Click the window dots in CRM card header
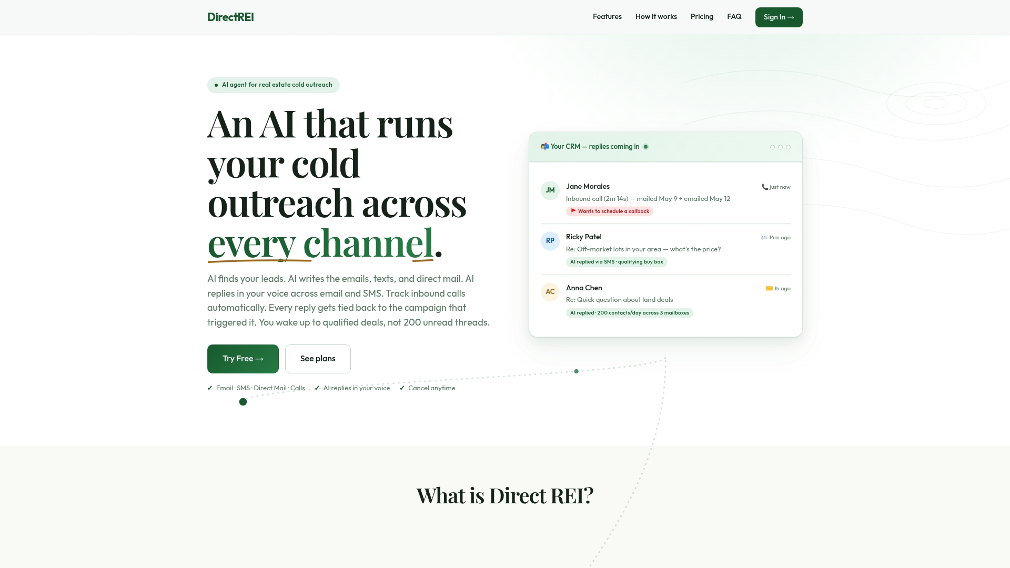 780,147
